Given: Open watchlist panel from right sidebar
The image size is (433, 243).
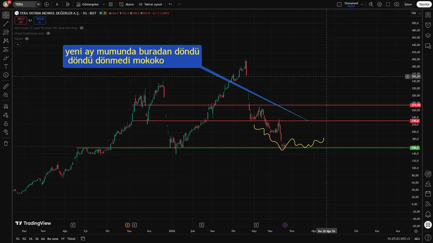Looking at the screenshot, I should click(428, 15).
